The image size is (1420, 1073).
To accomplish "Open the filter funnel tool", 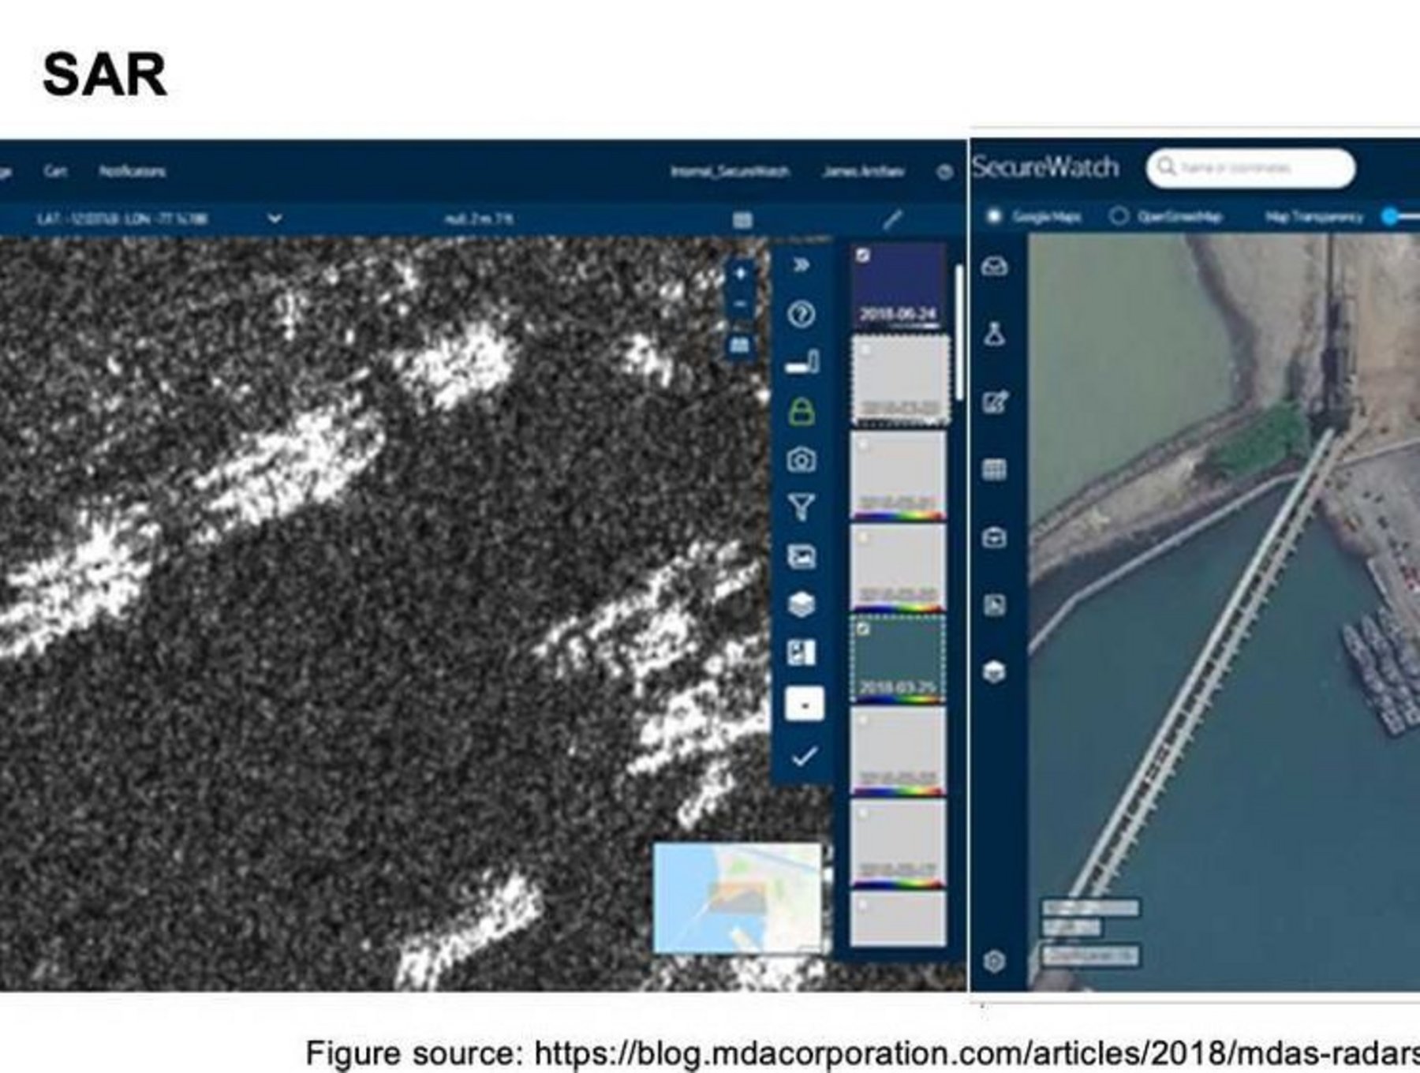I will (x=802, y=507).
